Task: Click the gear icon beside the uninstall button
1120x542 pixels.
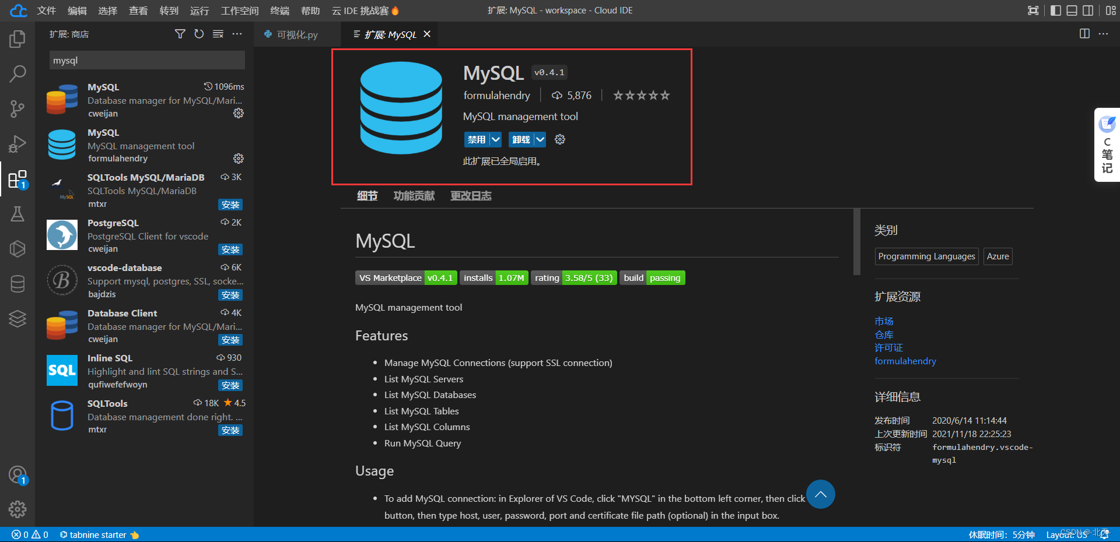Action: tap(560, 139)
